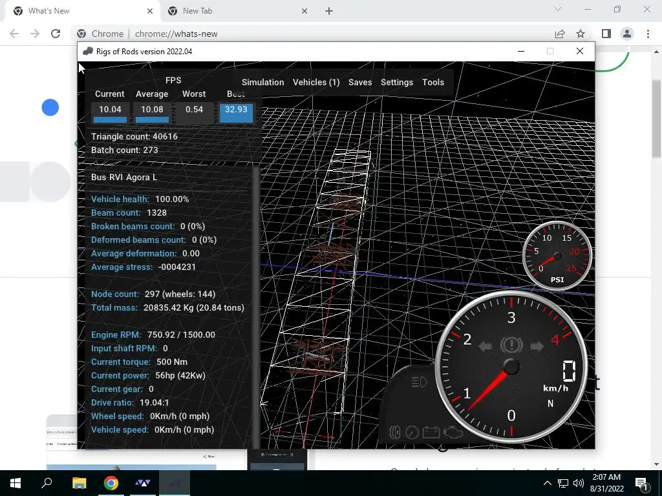Open the Windows Start menu

(16, 483)
